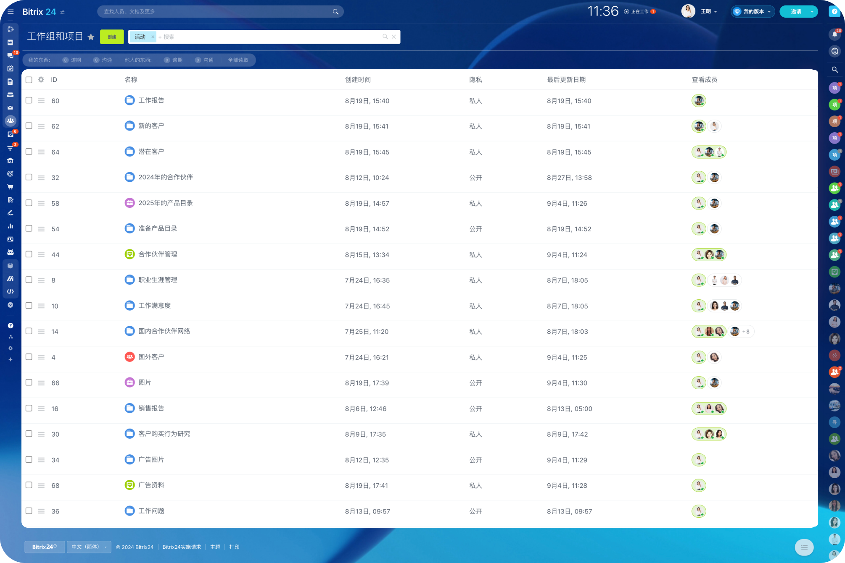The height and width of the screenshot is (563, 845).
Task: Check the box for 新的客户 row
Action: tap(29, 126)
